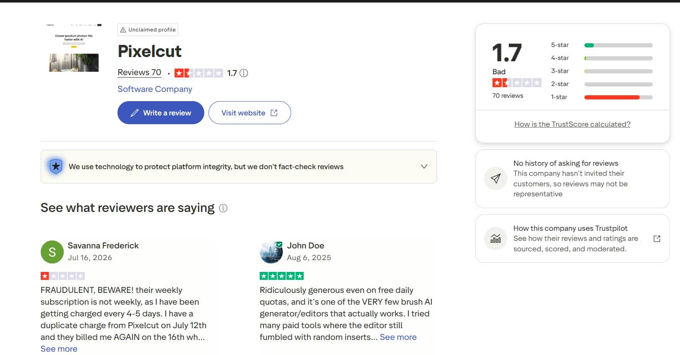This screenshot has height=355, width=680.
Task: Click Savanna Frederick's one-star rating
Action: point(63,276)
